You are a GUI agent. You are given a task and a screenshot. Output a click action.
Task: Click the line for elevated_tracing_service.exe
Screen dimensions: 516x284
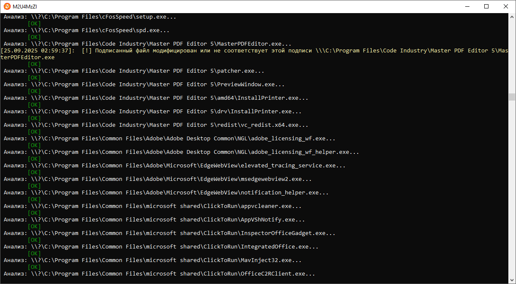click(175, 166)
